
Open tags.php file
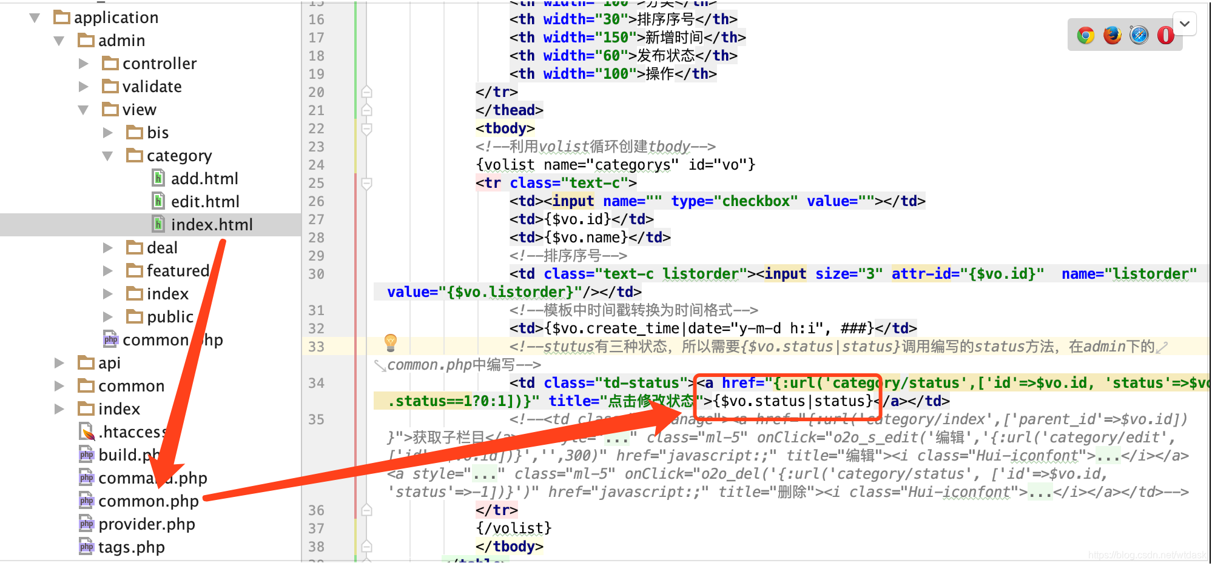coord(131,547)
